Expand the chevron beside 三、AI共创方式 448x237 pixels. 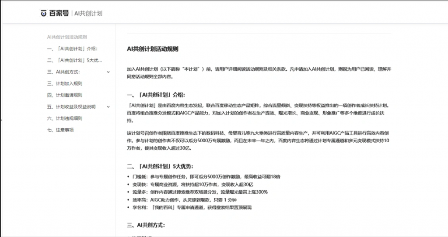pos(108,72)
